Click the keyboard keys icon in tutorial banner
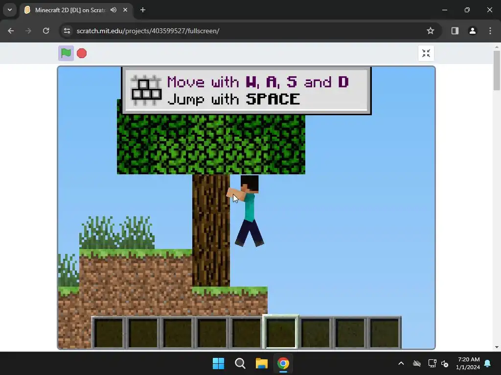Screen dimensions: 501x375 pos(146,90)
